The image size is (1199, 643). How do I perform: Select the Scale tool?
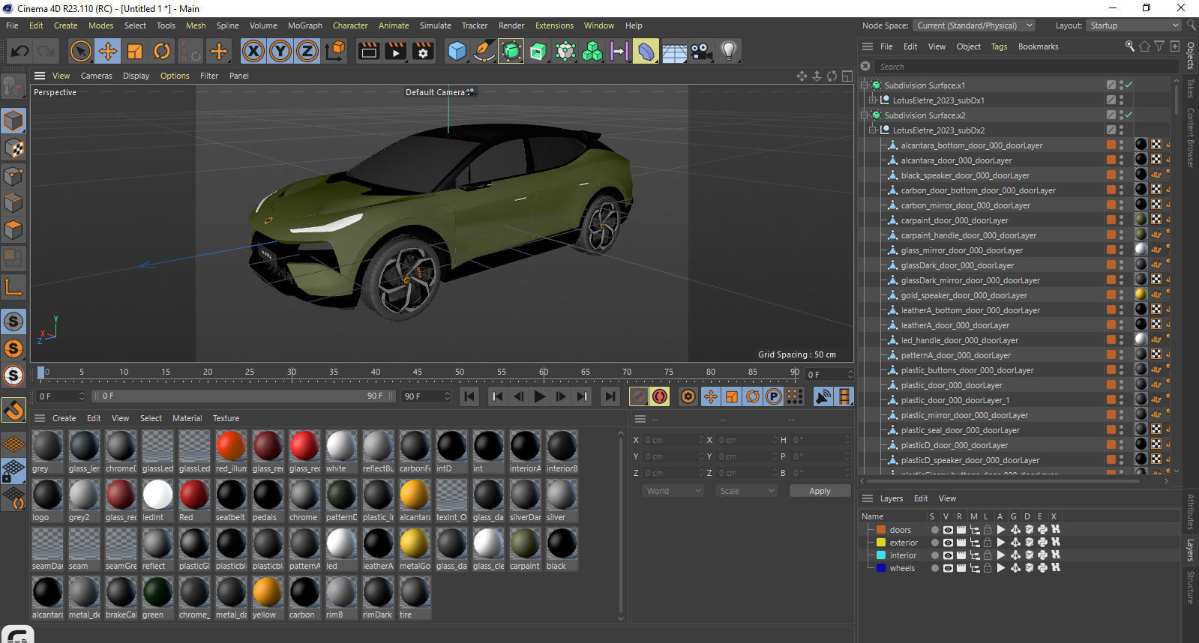[x=135, y=51]
